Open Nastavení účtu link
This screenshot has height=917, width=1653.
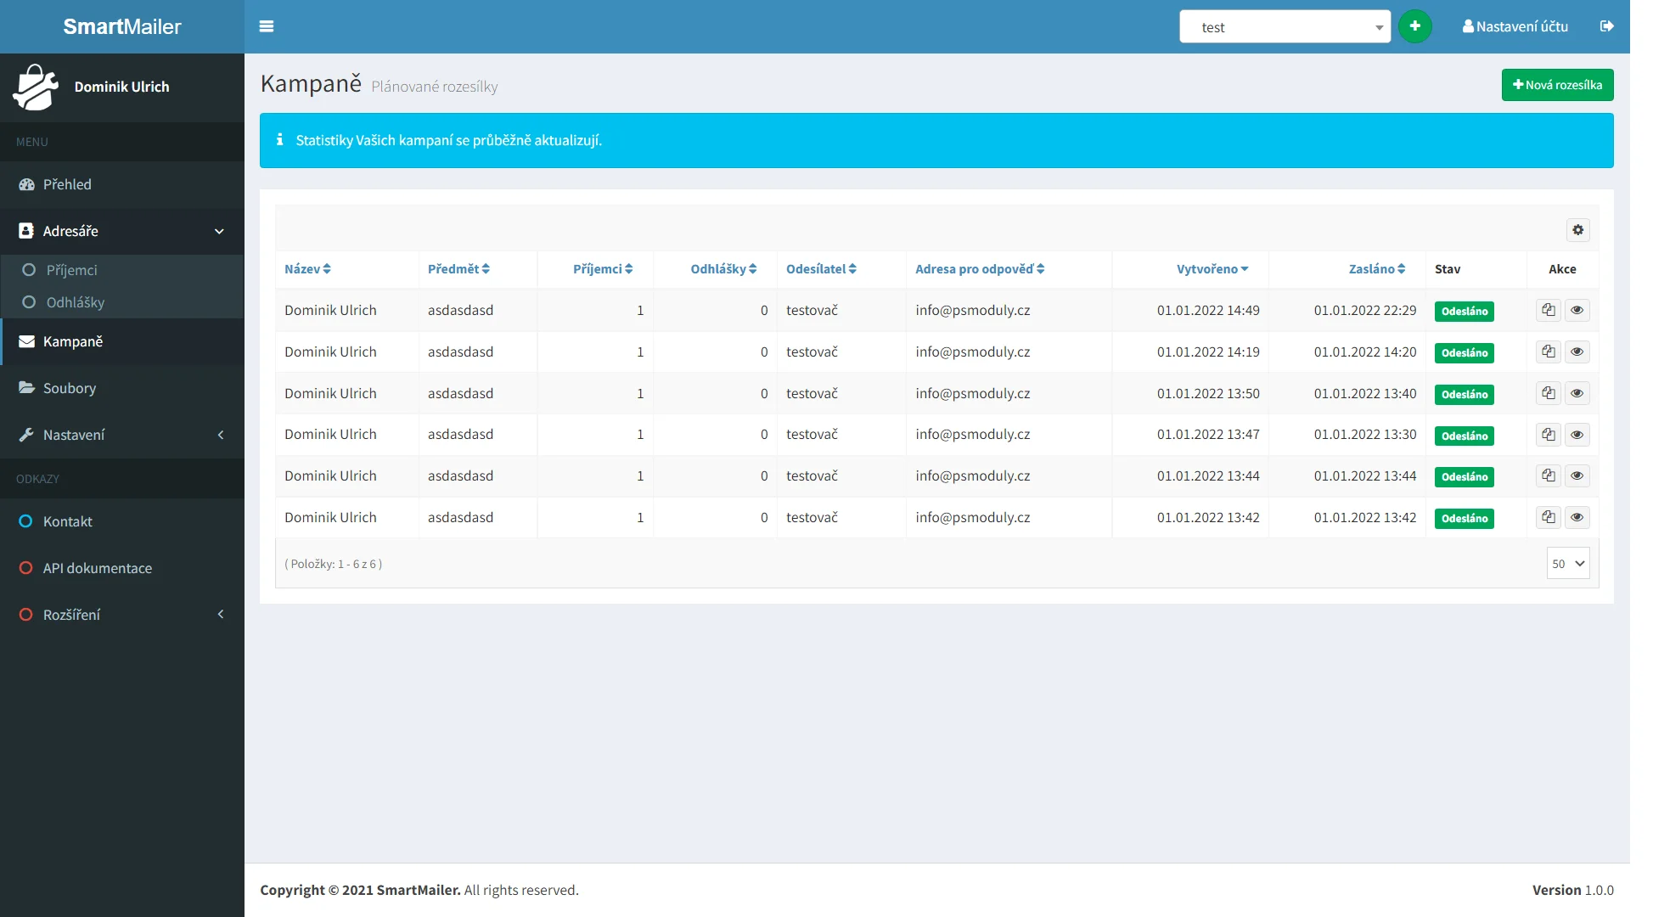[x=1515, y=26]
